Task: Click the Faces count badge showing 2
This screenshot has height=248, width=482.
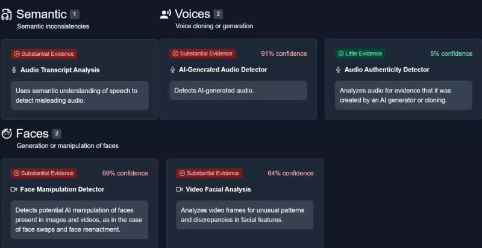Action: tap(57, 133)
